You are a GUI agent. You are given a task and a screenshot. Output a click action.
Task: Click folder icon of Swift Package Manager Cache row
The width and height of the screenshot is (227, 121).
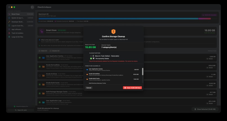pyautogui.click(x=43, y=93)
